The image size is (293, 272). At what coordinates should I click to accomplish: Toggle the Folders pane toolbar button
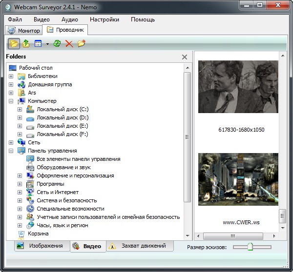click(x=14, y=44)
